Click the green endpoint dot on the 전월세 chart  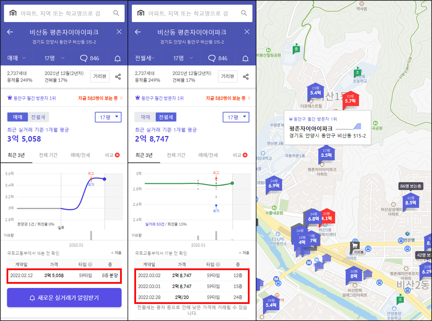(x=232, y=183)
